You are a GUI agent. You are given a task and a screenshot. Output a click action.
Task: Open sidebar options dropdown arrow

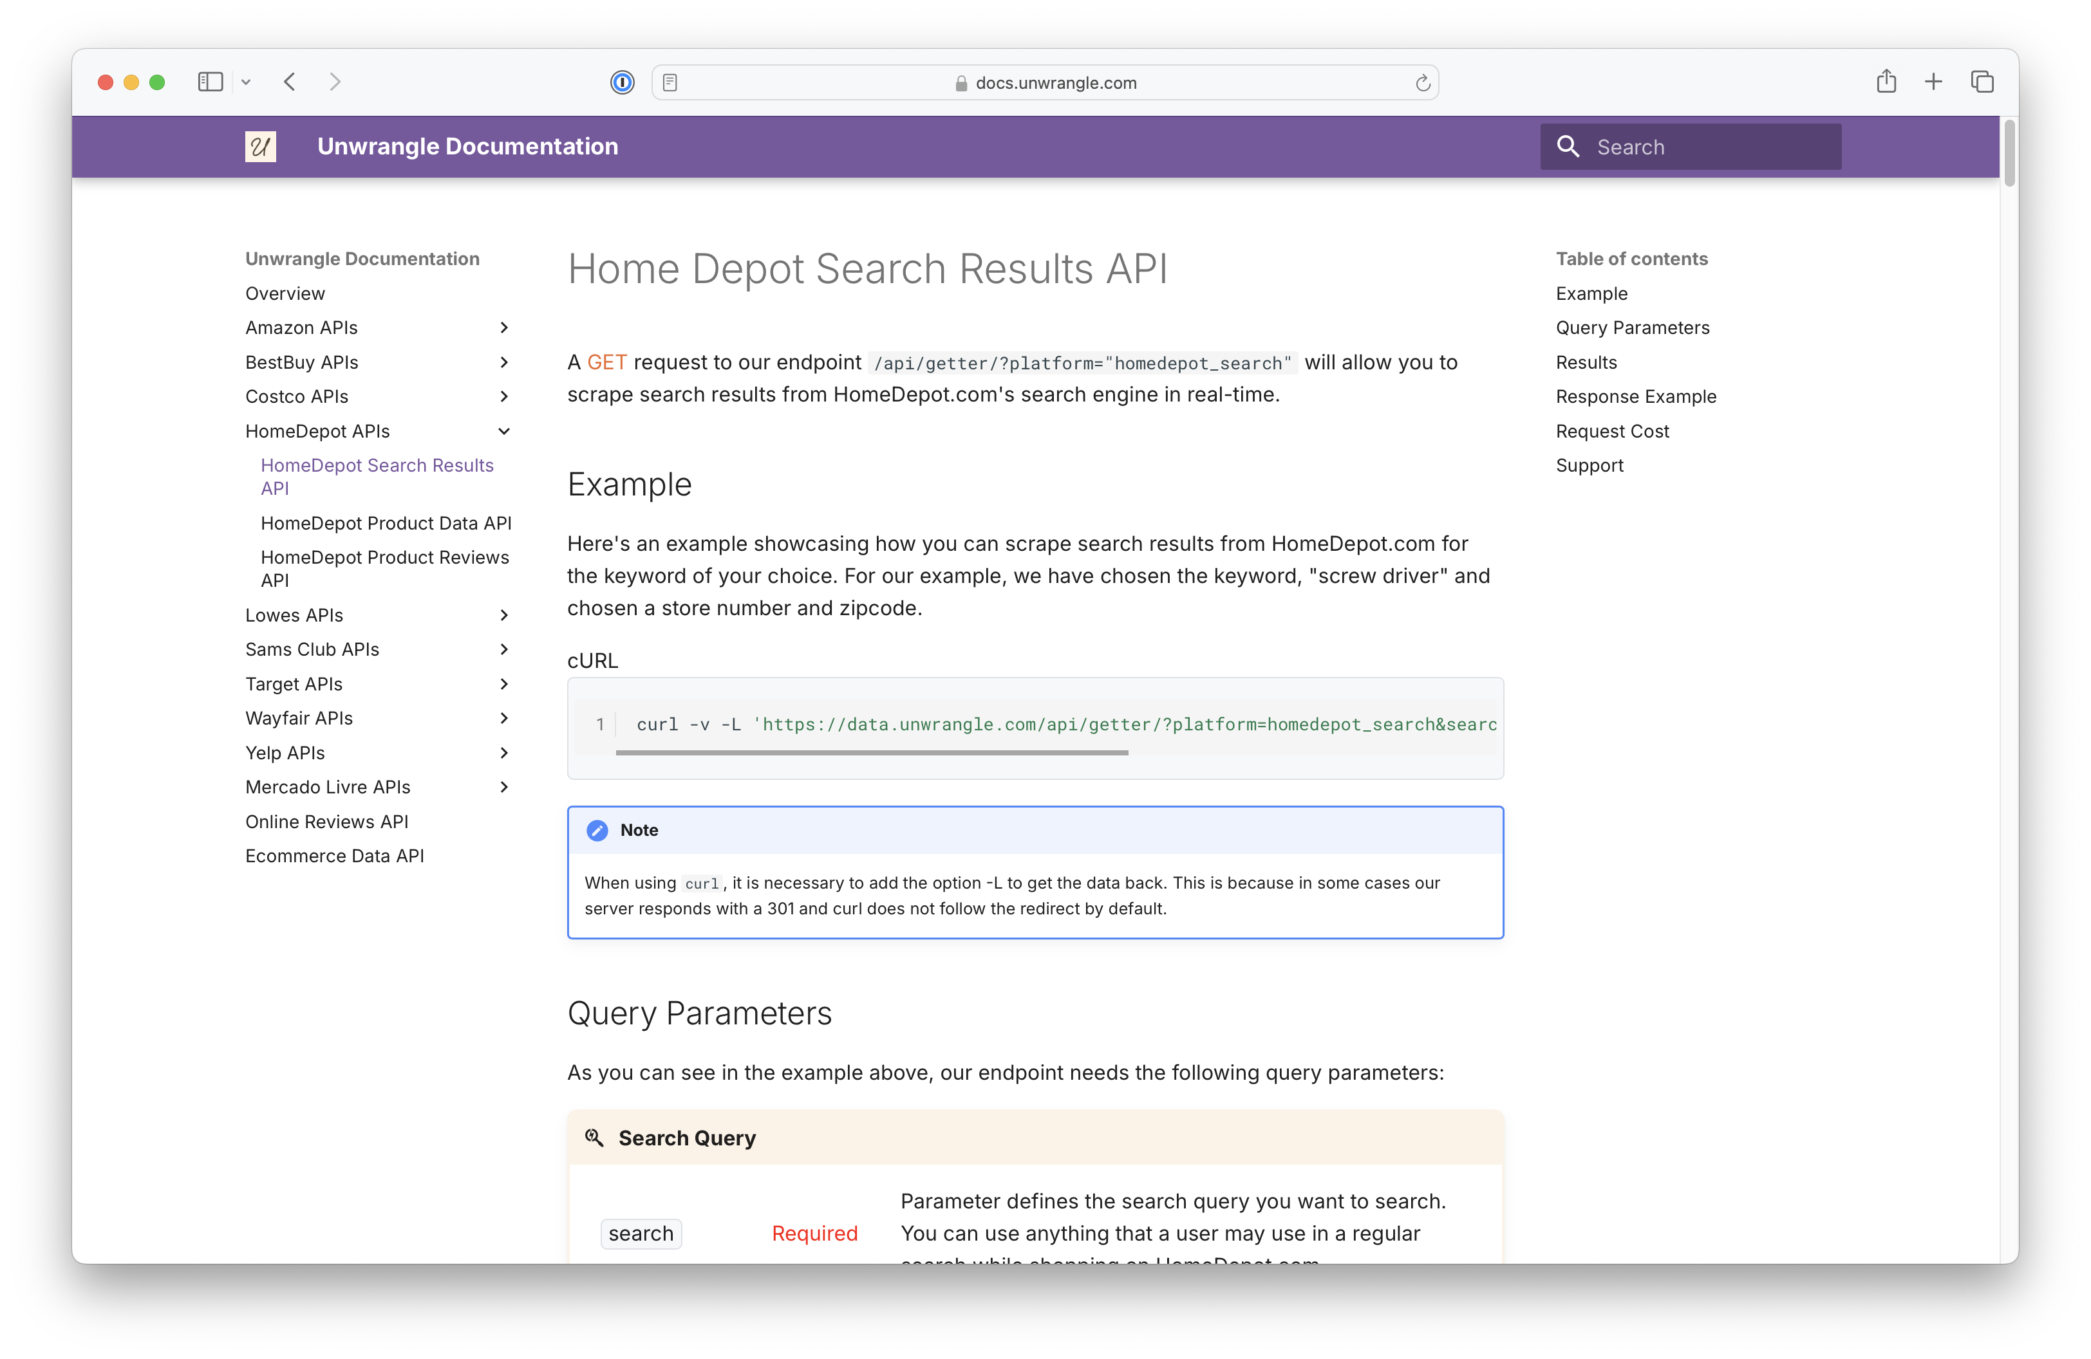pyautogui.click(x=246, y=82)
